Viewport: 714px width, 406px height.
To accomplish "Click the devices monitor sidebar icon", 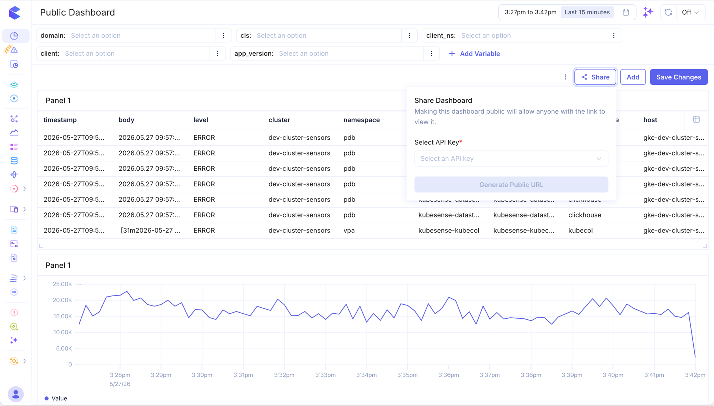I will [14, 209].
